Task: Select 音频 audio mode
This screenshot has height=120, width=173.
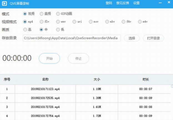Action: coord(42,14)
